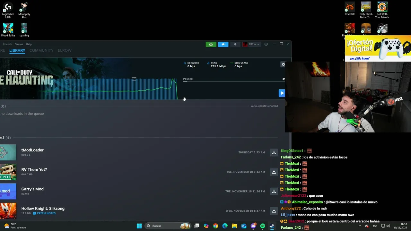The width and height of the screenshot is (411, 231).
Task: Click the Garry's Mod game title
Action: tap(32, 189)
